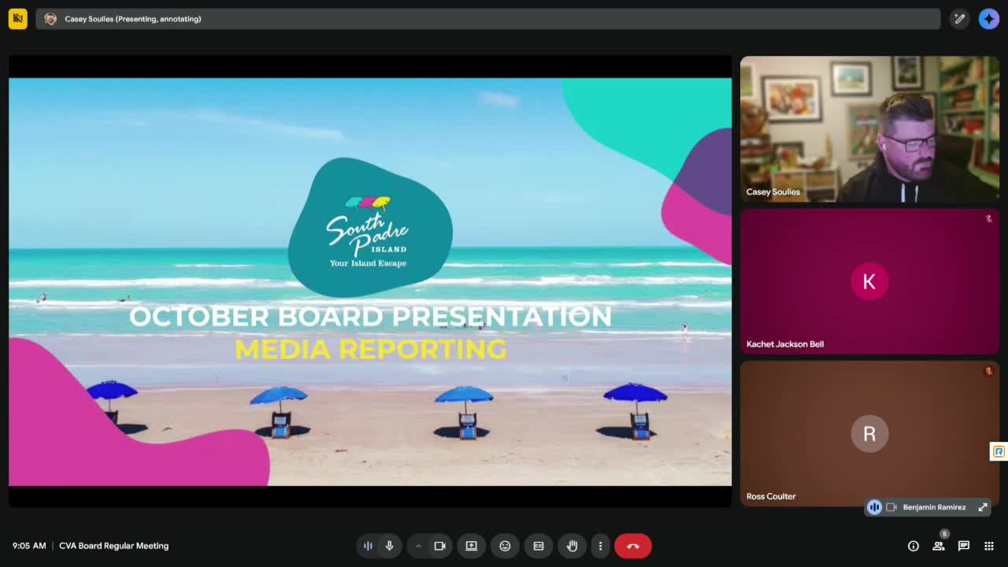Click the present screen icon
Image resolution: width=1008 pixels, height=567 pixels.
click(x=472, y=546)
